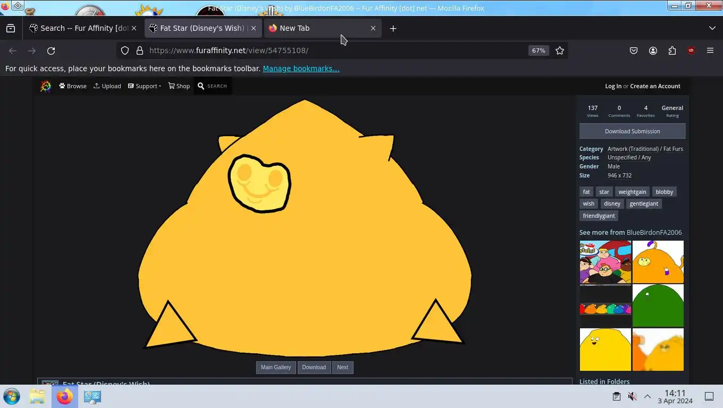Click the Main Gallery button
The image size is (723, 408).
coord(276,367)
